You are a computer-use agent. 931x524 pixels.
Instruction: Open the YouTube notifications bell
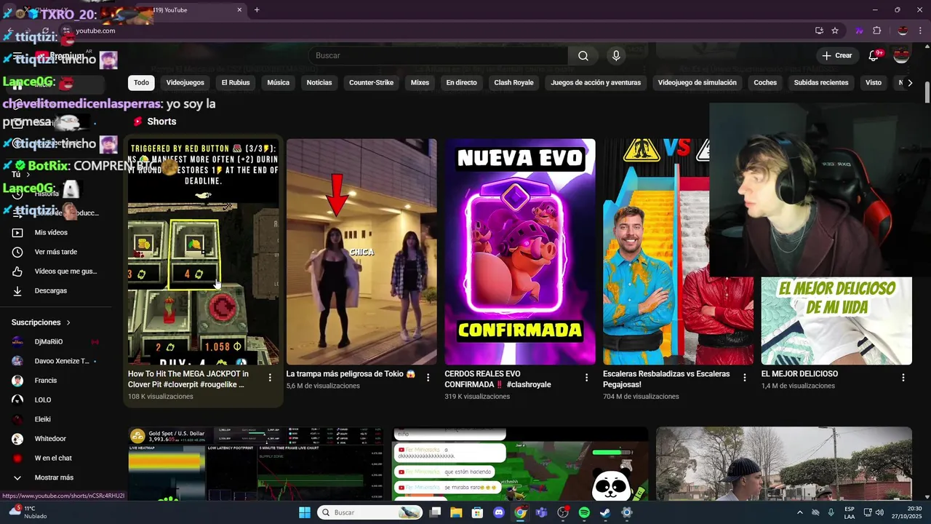[x=874, y=55]
